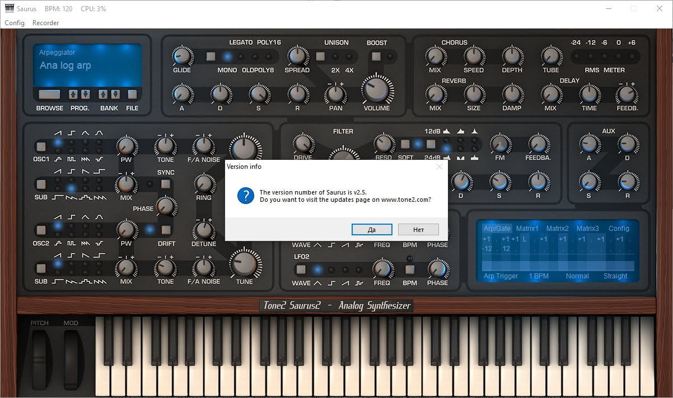The height and width of the screenshot is (398, 673).
Task: Choose the first filter shape icon beside 12dB
Action: click(447, 131)
